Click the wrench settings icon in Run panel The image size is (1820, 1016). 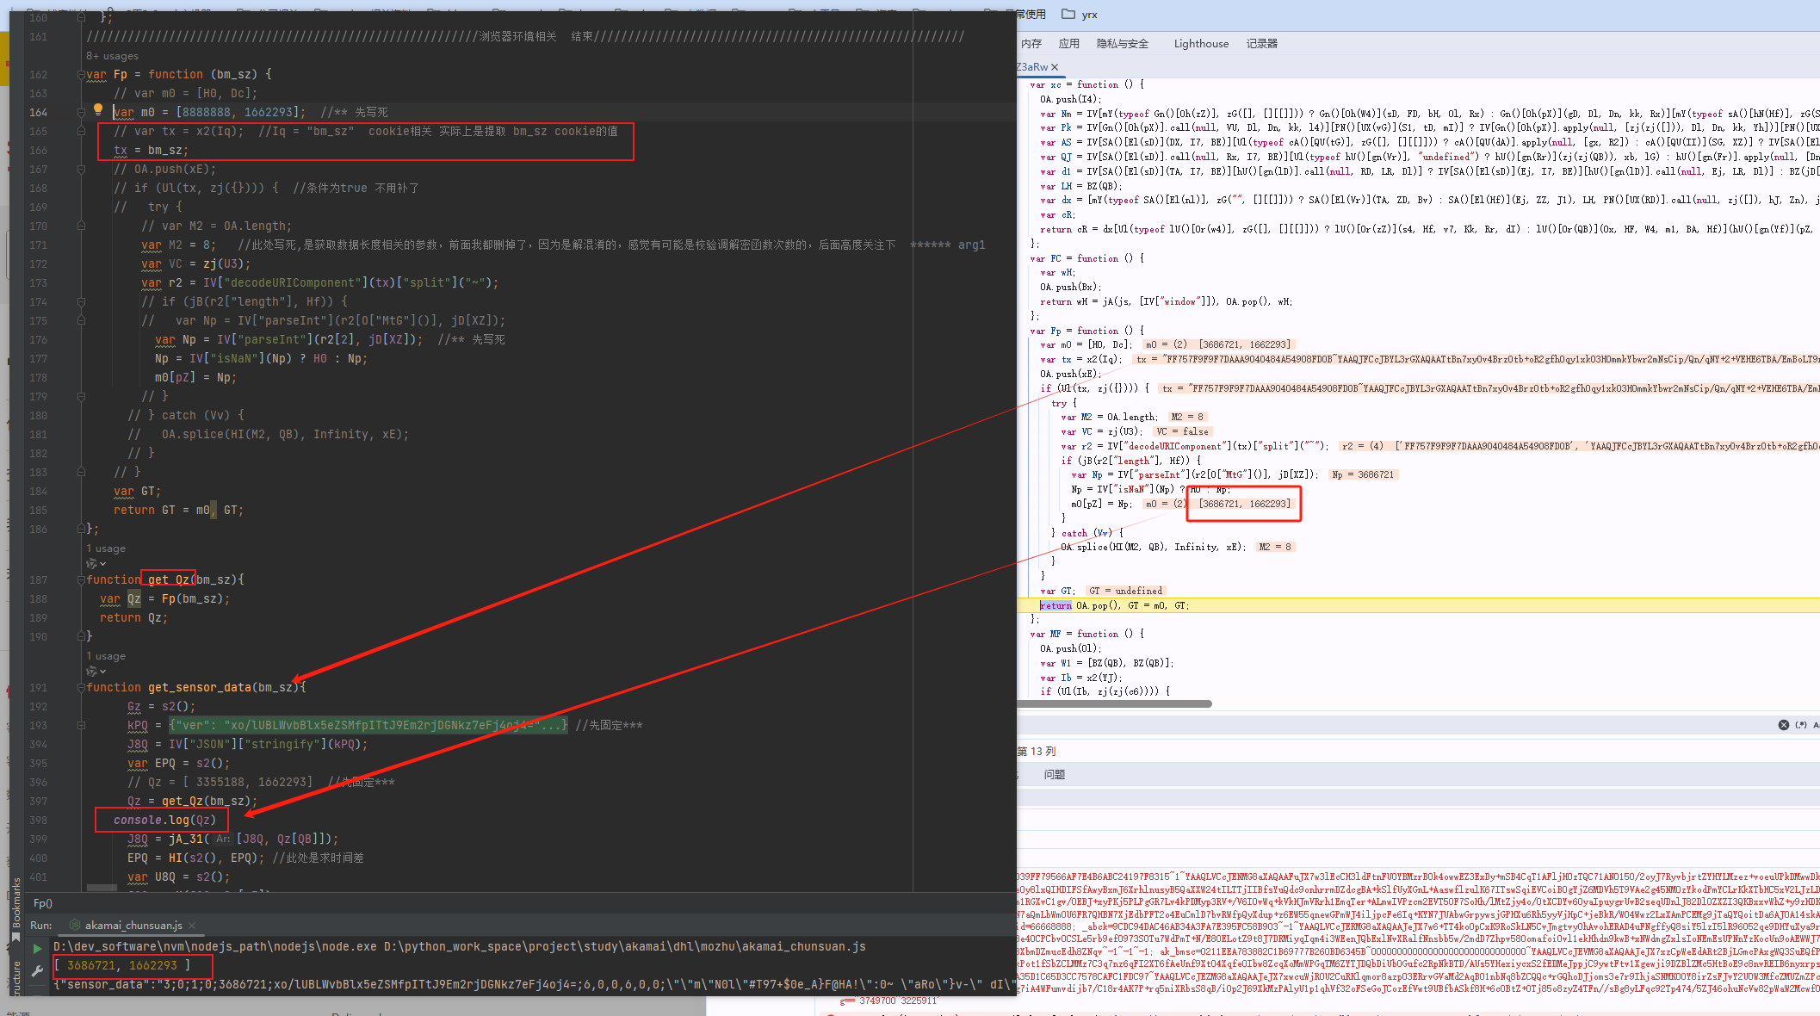[37, 970]
